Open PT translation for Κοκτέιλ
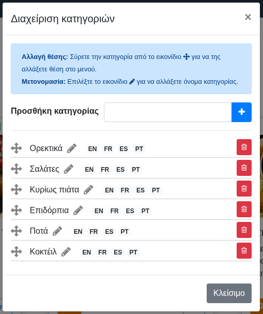This screenshot has width=263, height=314. (133, 252)
